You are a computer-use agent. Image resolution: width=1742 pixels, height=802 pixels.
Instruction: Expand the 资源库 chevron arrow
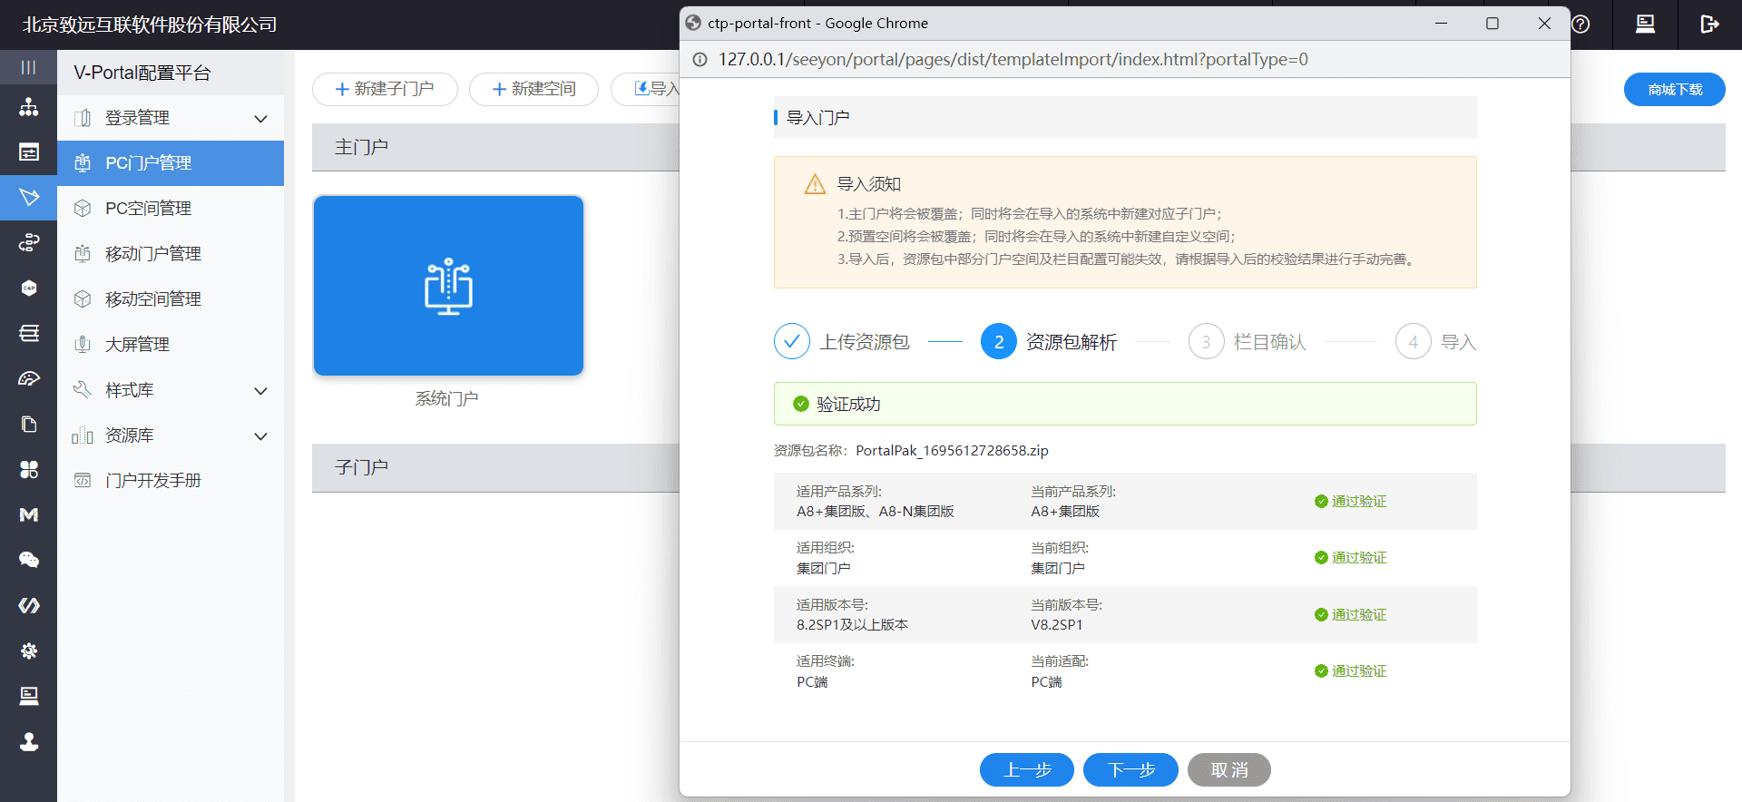point(261,436)
